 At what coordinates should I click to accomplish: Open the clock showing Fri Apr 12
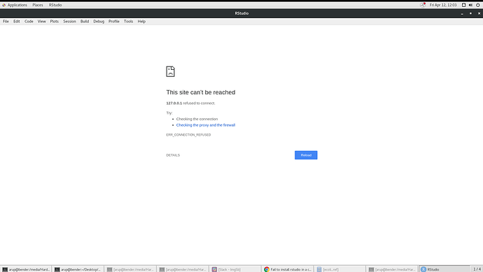443,5
